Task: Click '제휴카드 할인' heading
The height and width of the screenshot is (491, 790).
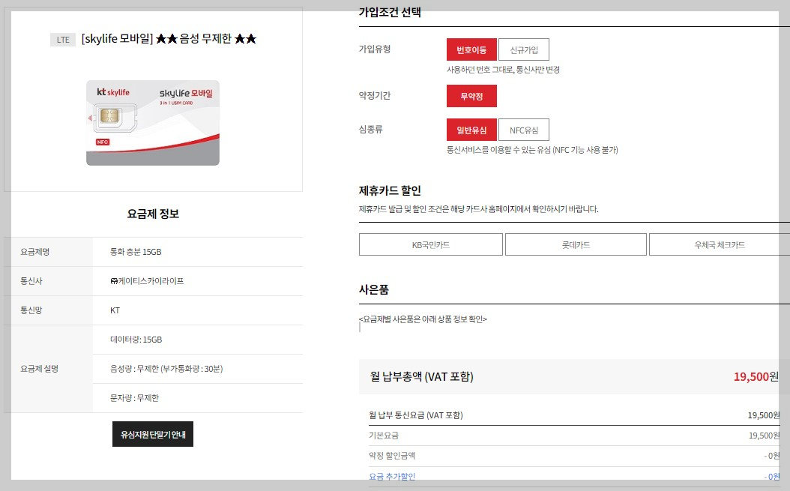Action: click(x=390, y=190)
